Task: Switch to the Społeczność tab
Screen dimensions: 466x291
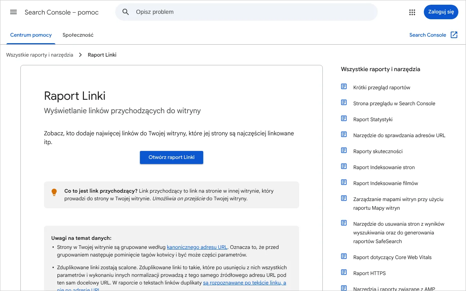Action: [x=78, y=35]
